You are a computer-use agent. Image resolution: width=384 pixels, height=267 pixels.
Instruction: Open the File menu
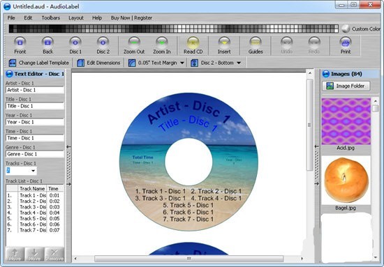click(x=11, y=18)
